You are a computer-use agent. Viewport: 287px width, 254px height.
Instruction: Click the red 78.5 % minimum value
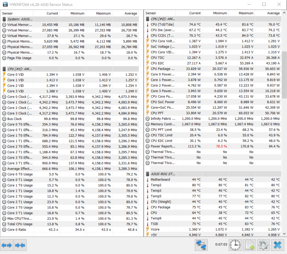click(221, 146)
